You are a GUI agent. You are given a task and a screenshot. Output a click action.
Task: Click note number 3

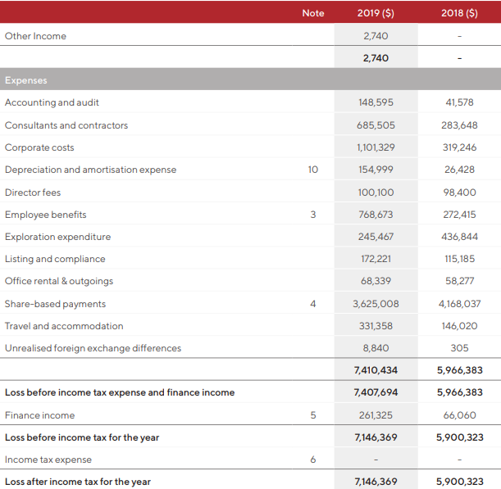pyautogui.click(x=312, y=215)
